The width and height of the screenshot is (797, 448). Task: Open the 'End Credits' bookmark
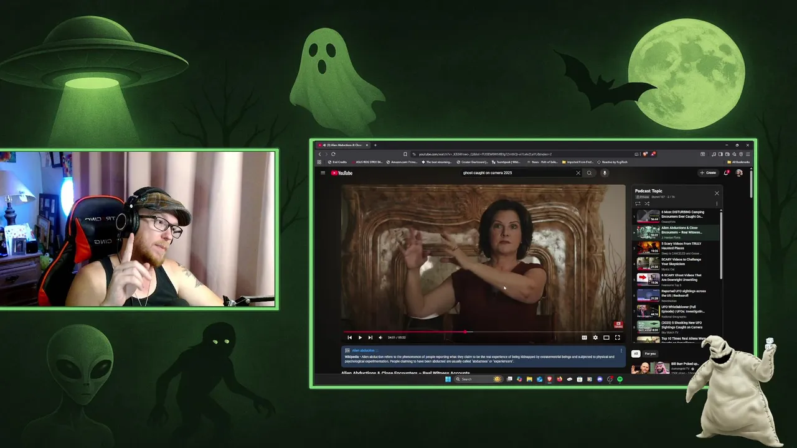tap(337, 162)
